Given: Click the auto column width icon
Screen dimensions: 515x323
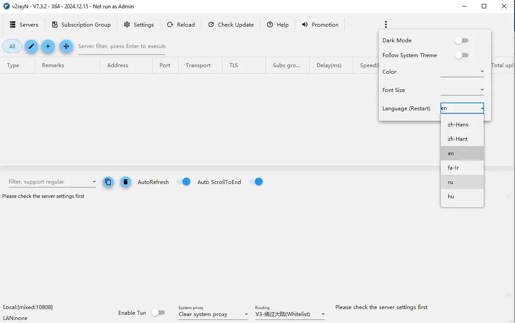Looking at the screenshot, I should [x=66, y=46].
